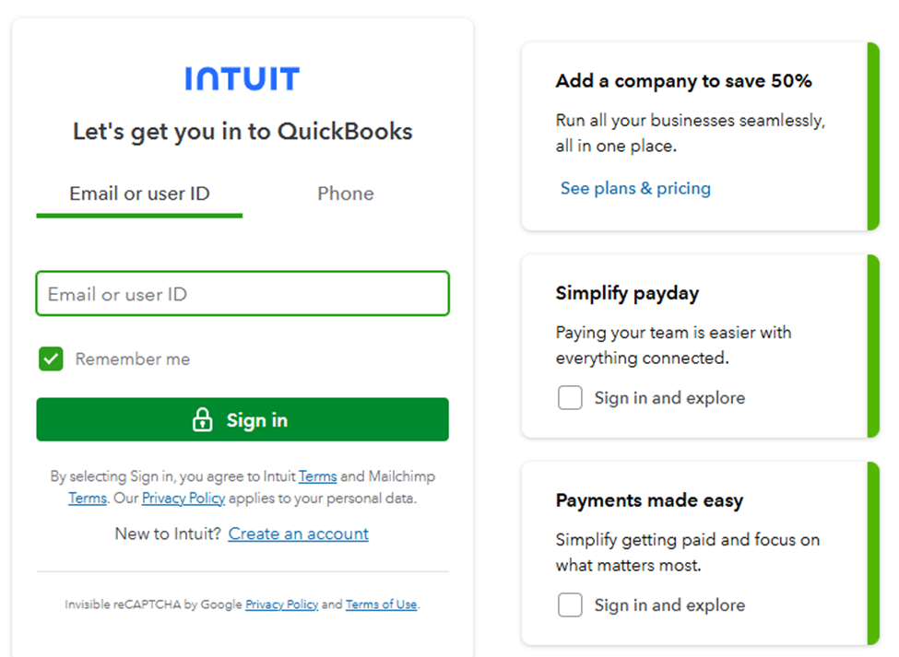
Task: Open Google's Privacy Policy in the reCAPTCHA notice
Action: 281,604
